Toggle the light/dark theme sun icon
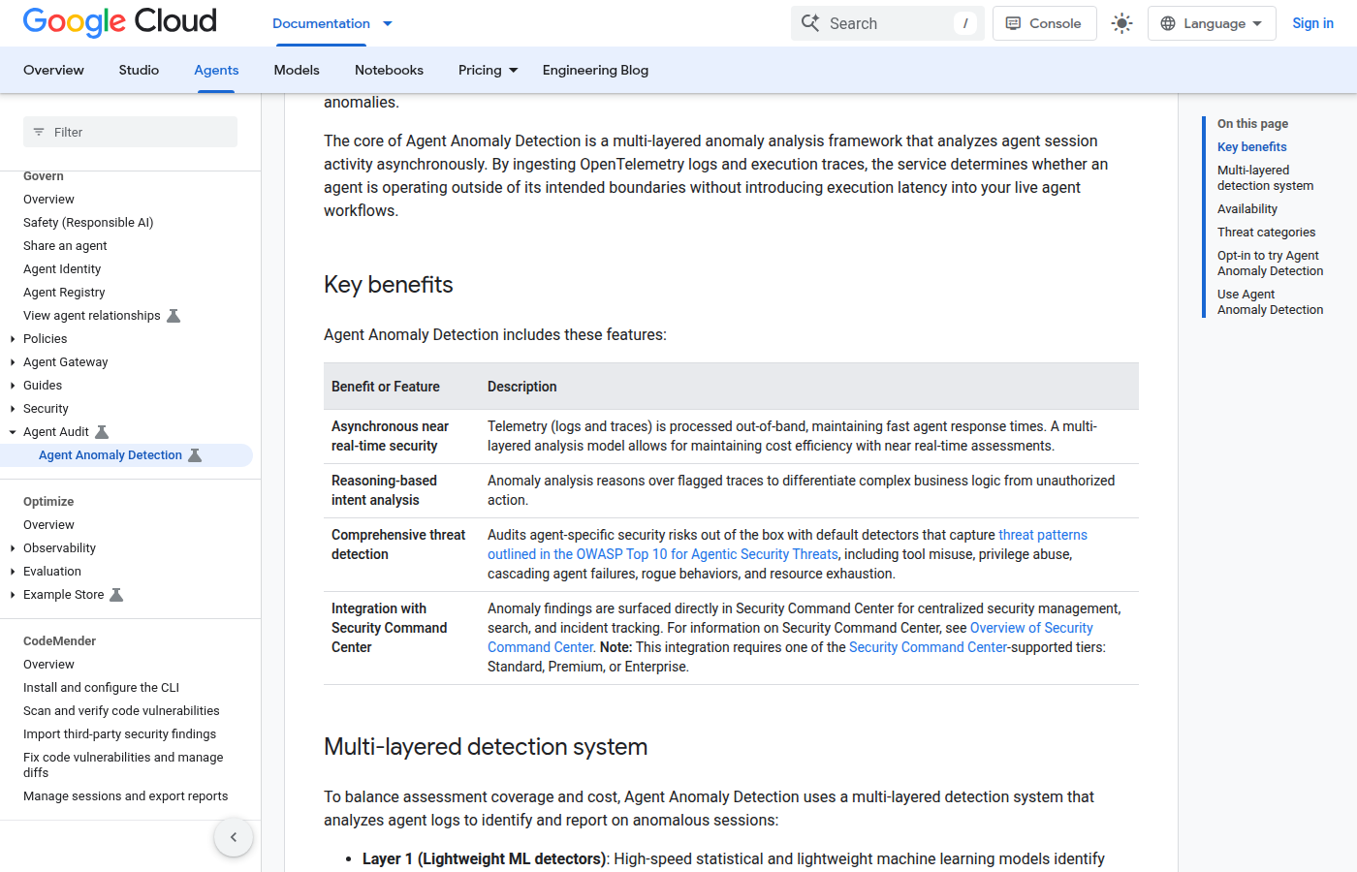The width and height of the screenshot is (1357, 872). [1121, 23]
